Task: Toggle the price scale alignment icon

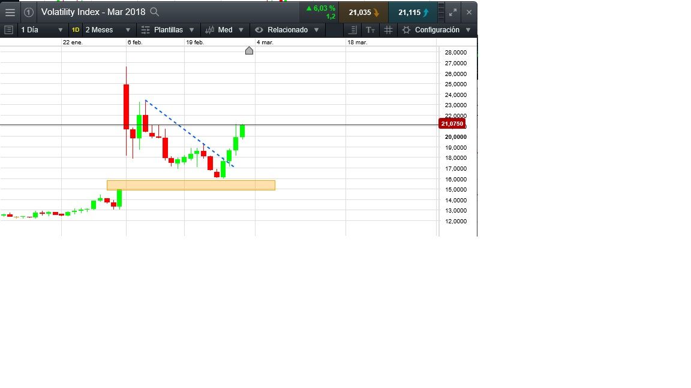Action: (x=353, y=30)
